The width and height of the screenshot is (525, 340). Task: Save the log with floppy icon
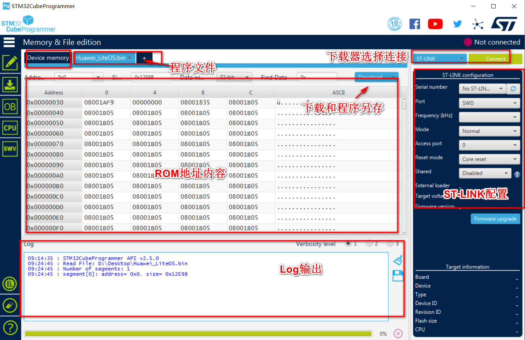[398, 276]
